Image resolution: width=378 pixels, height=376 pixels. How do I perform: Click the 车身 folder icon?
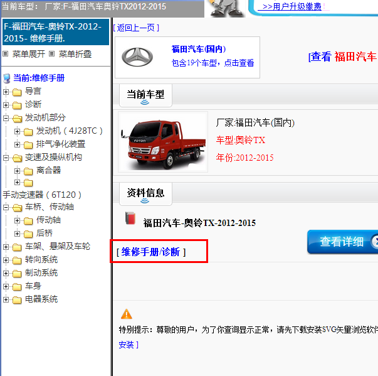17,287
